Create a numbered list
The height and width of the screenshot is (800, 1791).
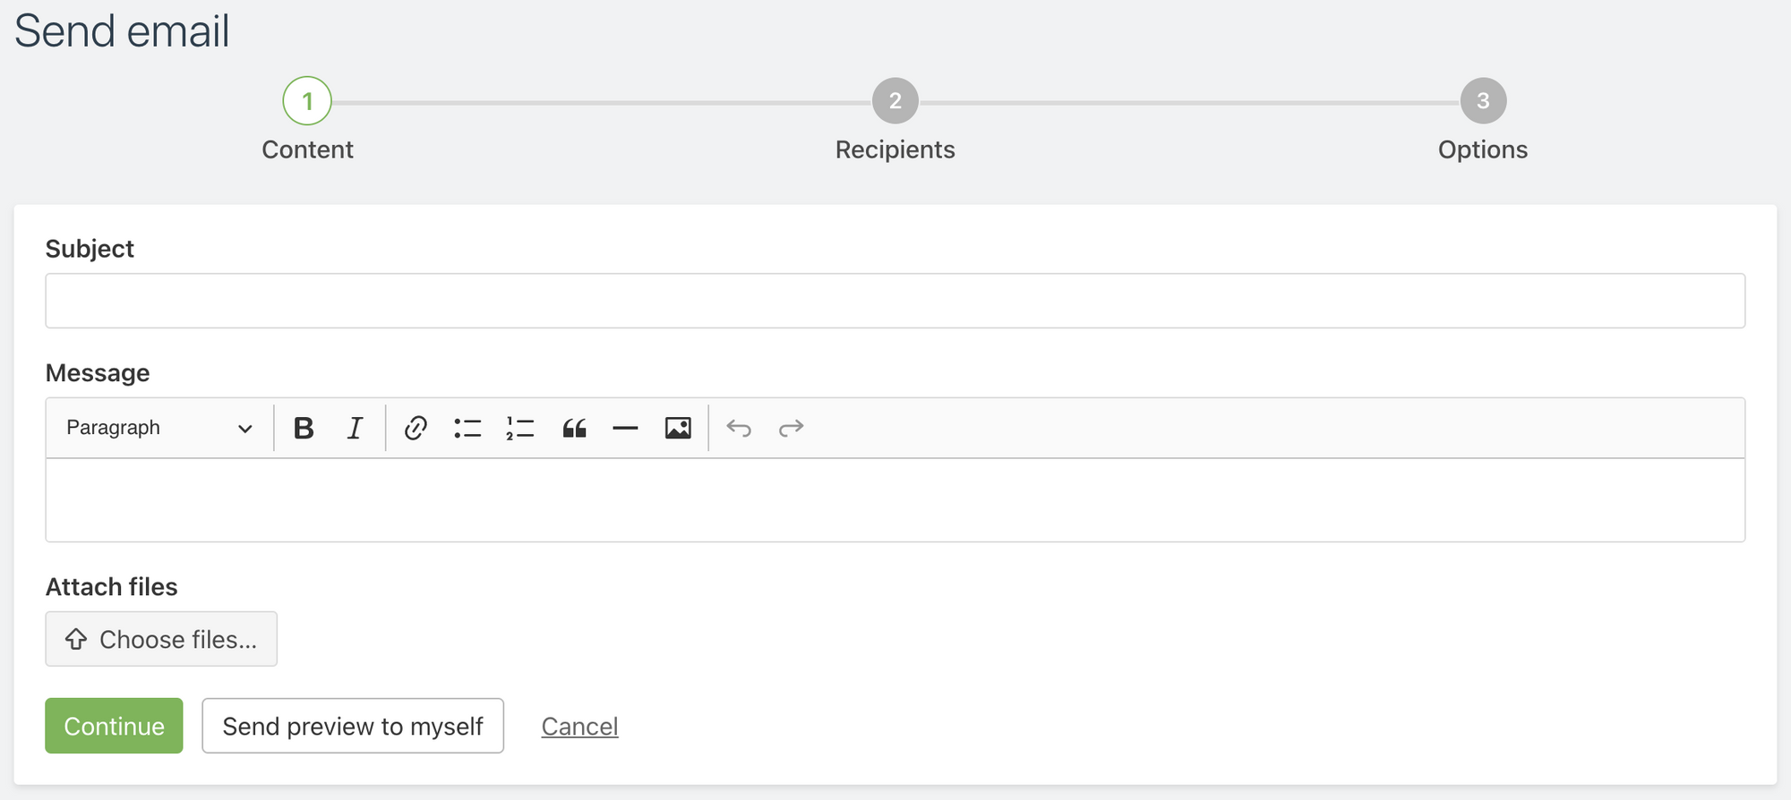(519, 428)
